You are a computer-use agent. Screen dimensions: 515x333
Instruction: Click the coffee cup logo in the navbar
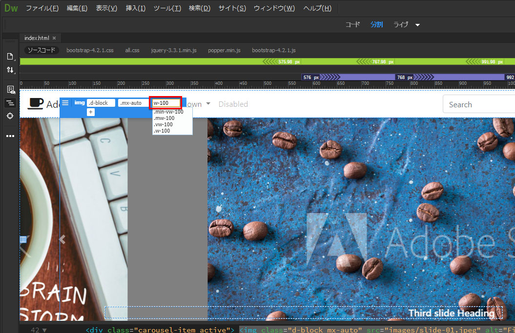point(35,103)
